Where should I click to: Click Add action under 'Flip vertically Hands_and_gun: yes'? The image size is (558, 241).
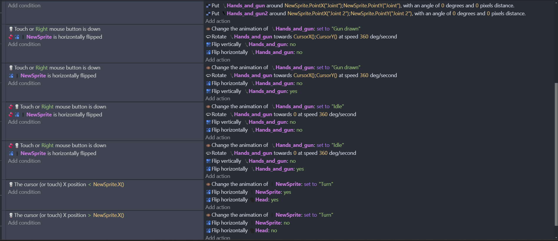coord(218,99)
